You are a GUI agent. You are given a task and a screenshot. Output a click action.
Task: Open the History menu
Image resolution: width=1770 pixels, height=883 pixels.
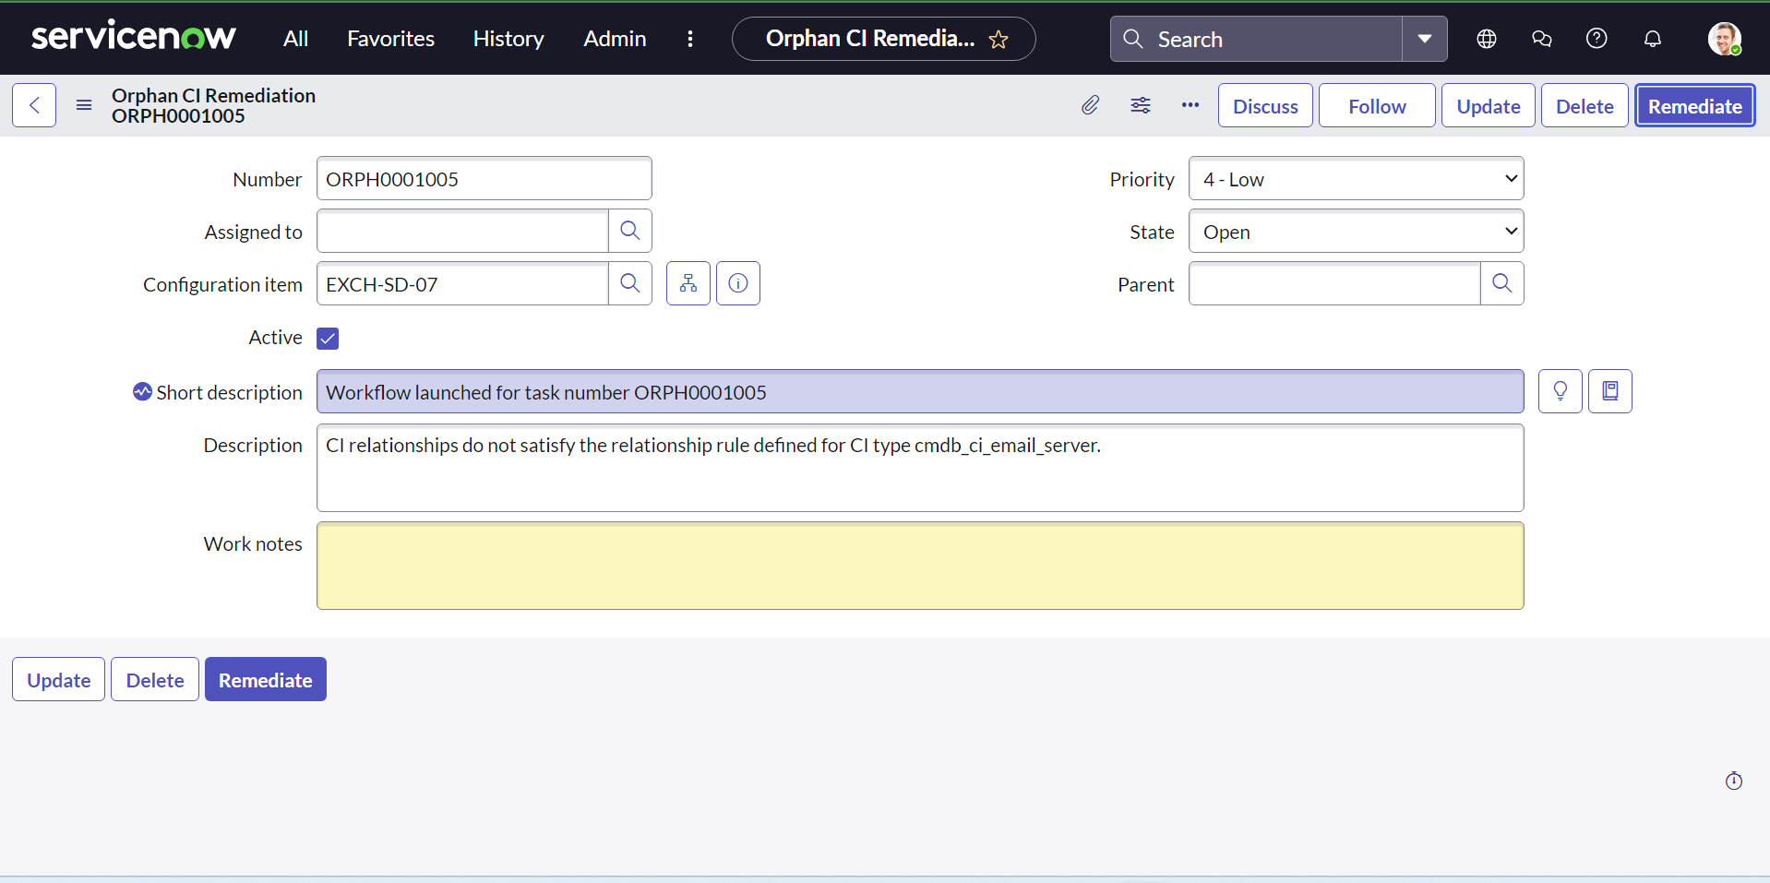(508, 39)
